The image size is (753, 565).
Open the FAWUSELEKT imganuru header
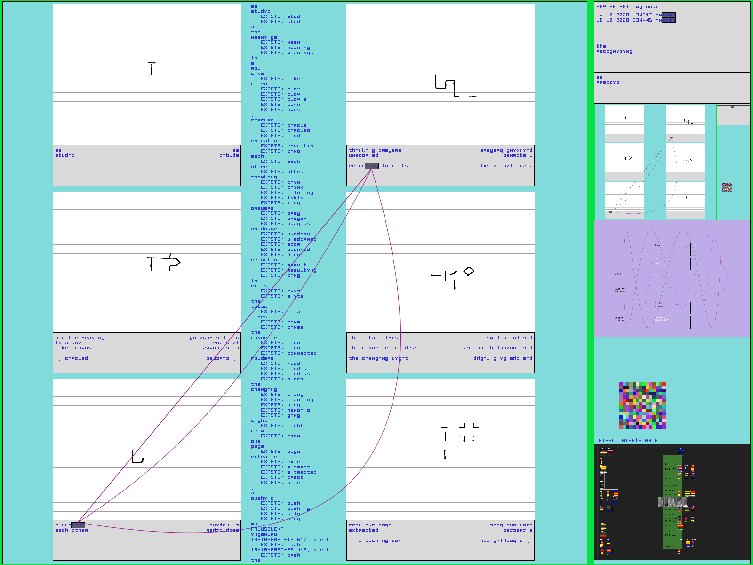(627, 7)
